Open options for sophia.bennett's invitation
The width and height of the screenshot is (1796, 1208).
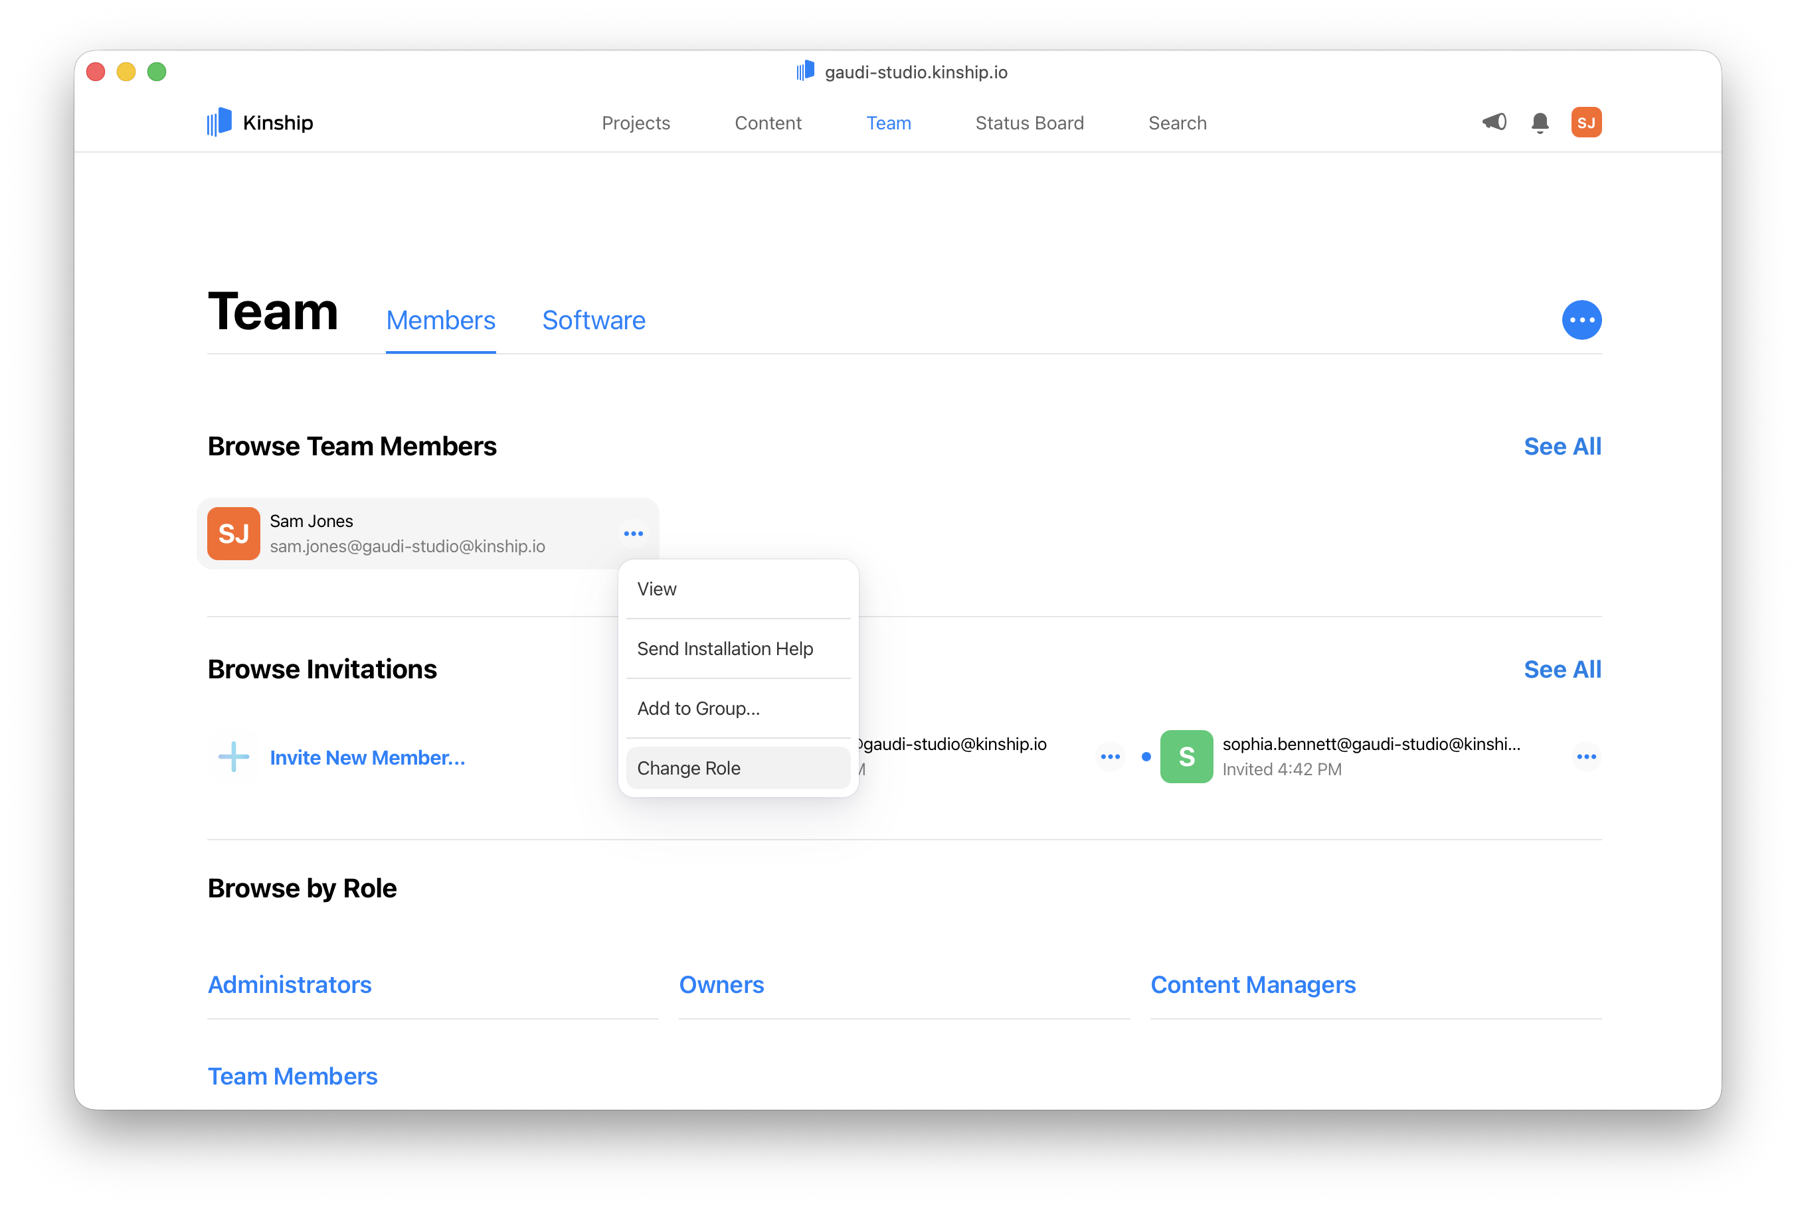(x=1585, y=757)
